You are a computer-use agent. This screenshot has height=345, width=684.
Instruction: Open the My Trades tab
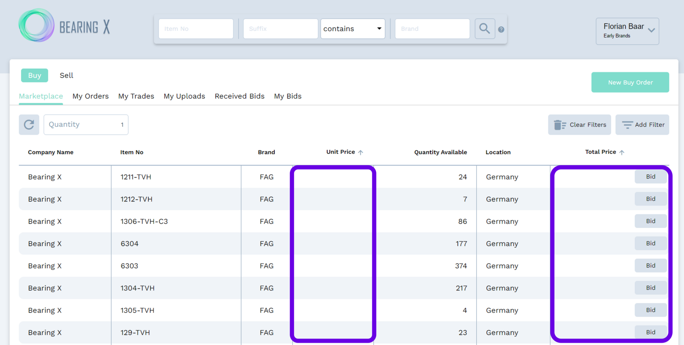[x=136, y=96]
